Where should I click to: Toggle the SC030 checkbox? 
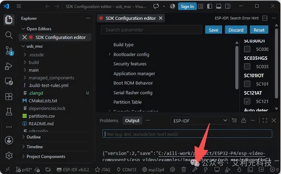tap(247, 49)
